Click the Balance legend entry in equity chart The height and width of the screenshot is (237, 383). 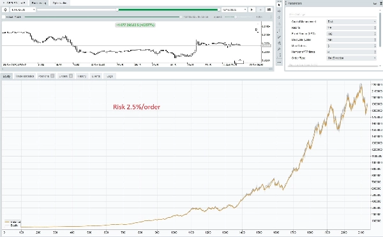13,222
